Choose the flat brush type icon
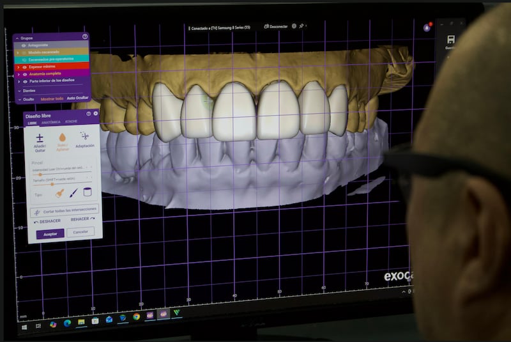The height and width of the screenshot is (342, 511). pos(59,193)
